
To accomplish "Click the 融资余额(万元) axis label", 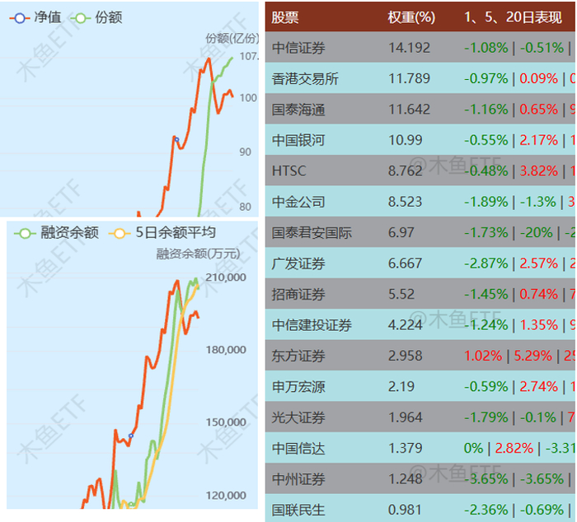I will 199,254.
